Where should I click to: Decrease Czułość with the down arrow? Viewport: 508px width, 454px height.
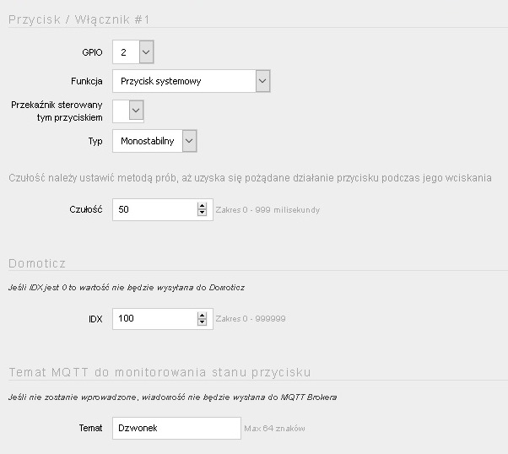click(203, 213)
